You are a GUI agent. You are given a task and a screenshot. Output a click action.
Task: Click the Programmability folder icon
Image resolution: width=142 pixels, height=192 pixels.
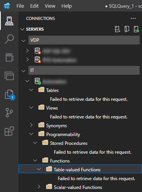41,134
